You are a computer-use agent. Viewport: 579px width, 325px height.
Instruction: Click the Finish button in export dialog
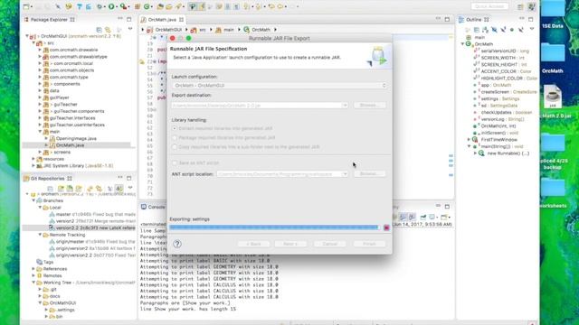pos(369,244)
